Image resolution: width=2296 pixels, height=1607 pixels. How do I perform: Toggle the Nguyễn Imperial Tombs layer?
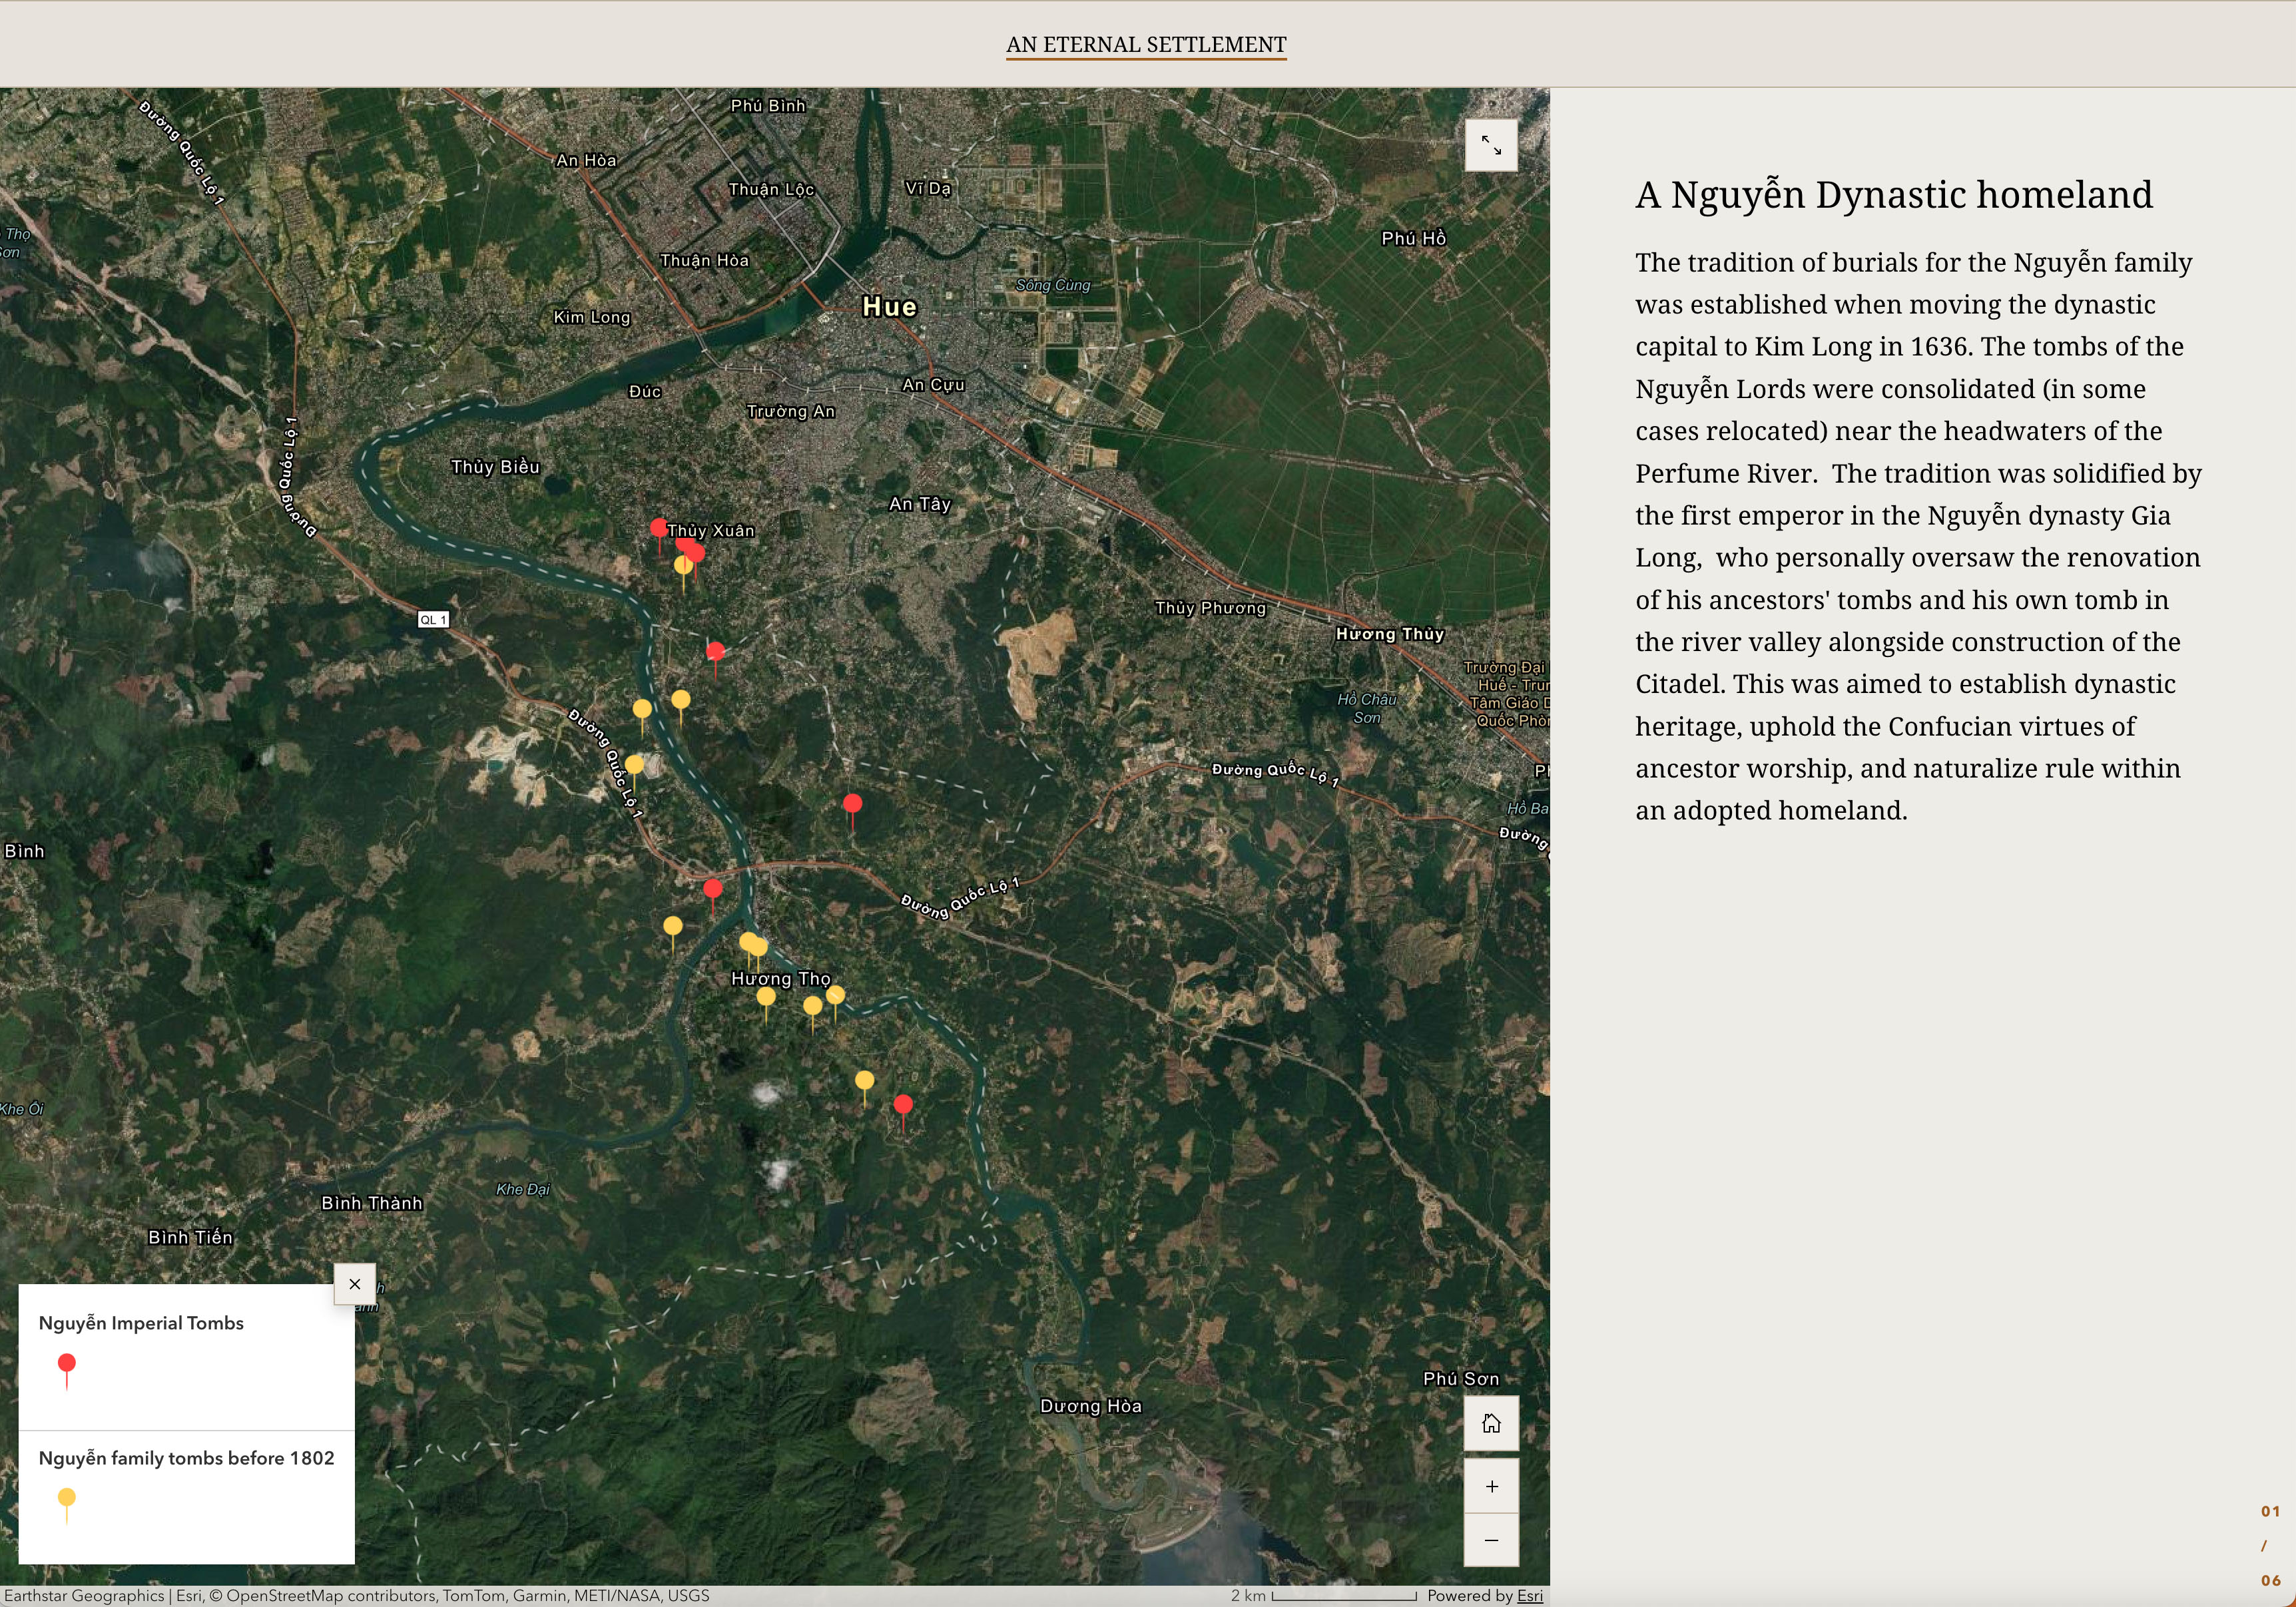coord(141,1322)
